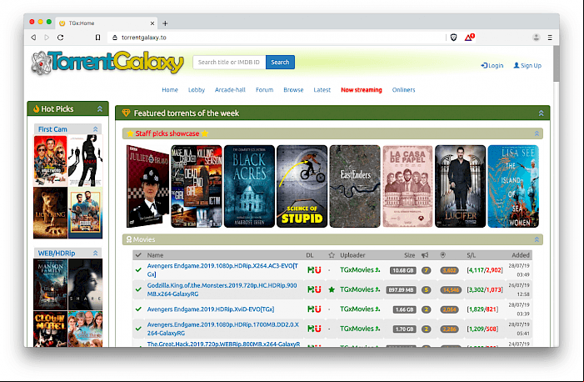Viewport: 584px width, 382px height.
Task: Click the Search button
Action: tap(280, 63)
